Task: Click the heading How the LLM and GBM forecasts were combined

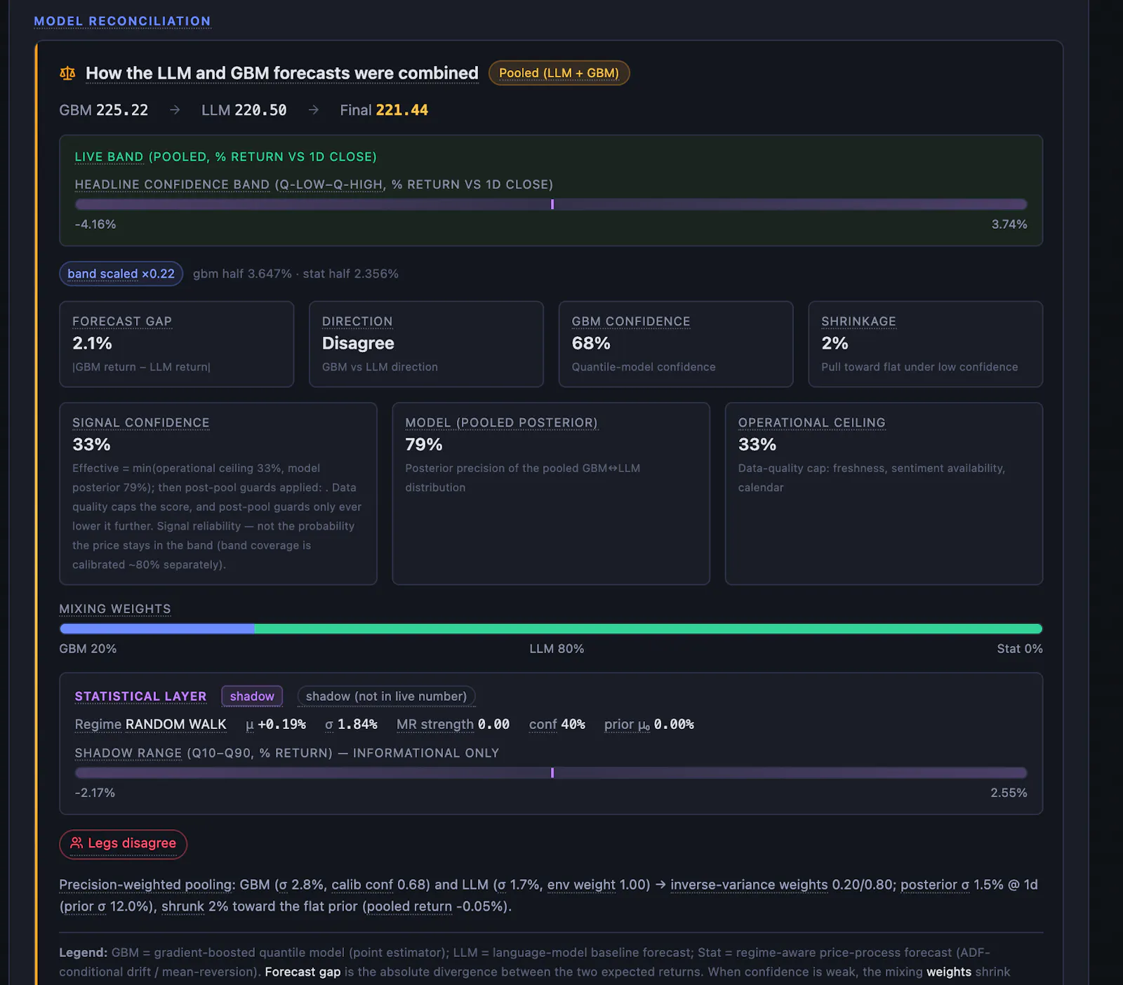Action: [x=281, y=73]
